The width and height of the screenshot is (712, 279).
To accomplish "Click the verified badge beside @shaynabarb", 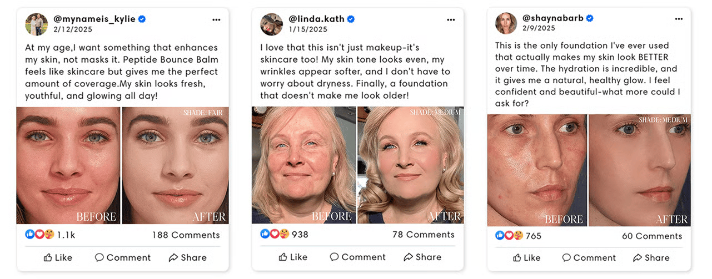I will click(590, 18).
